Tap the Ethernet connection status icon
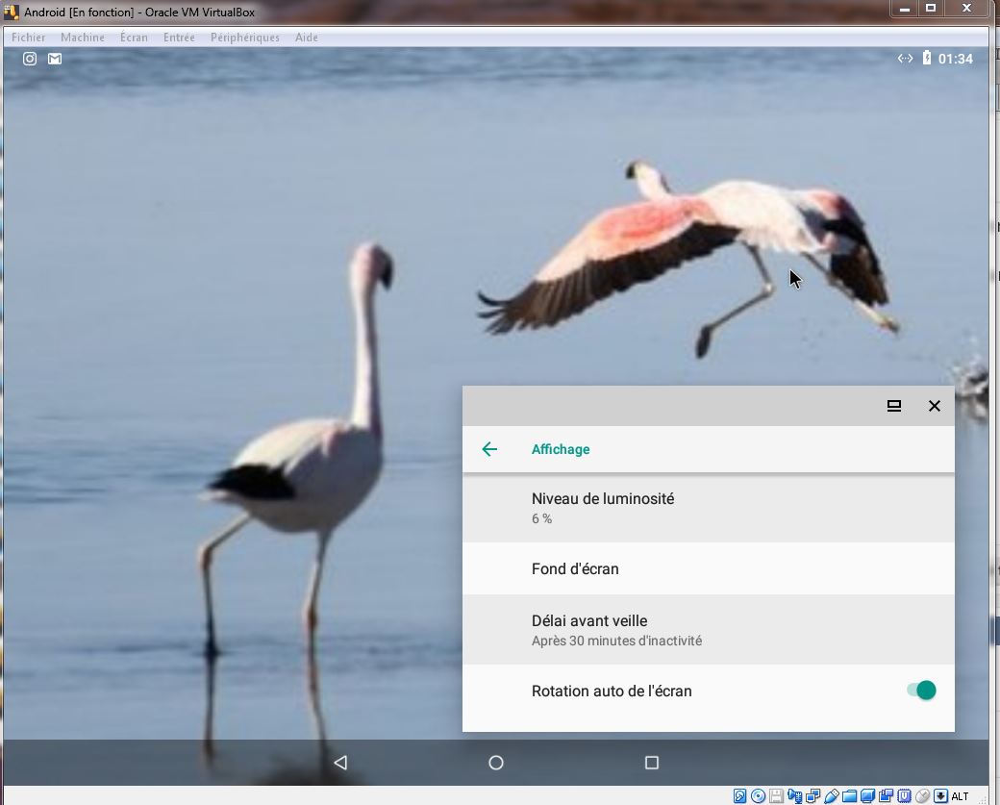 click(x=905, y=59)
